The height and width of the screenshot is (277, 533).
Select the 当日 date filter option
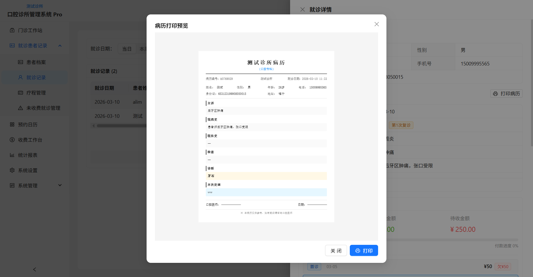click(x=127, y=49)
